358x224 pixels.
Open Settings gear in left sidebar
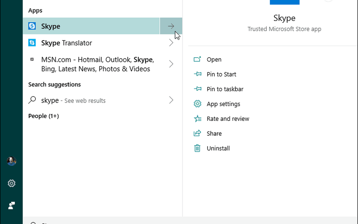click(11, 184)
